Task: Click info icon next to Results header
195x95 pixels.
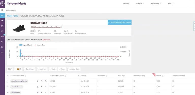Action: pos(124,76)
